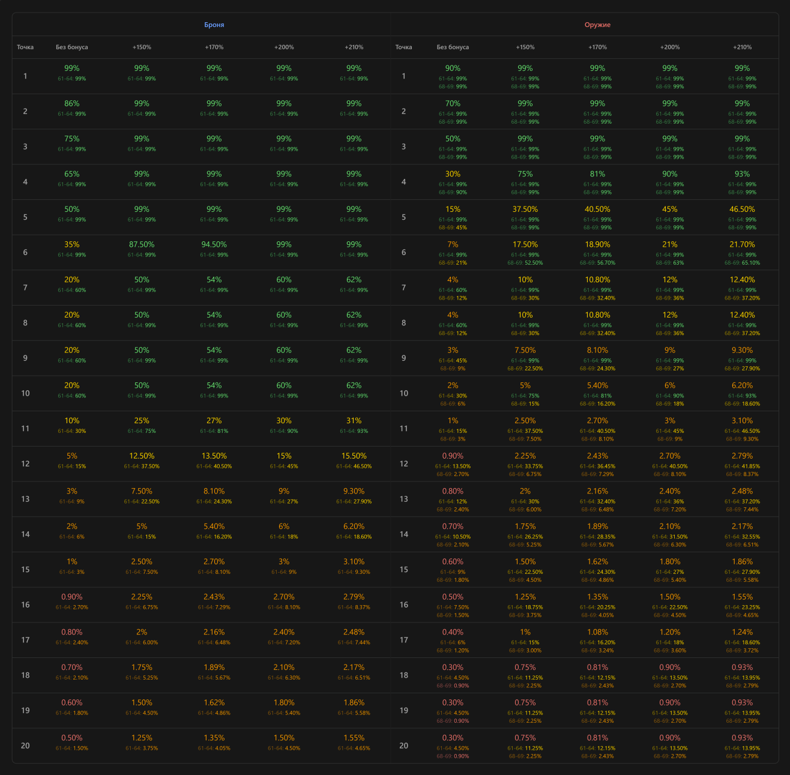Select the '61-64: 32.55%' sub-value
This screenshot has width=790, height=775.
coord(743,537)
